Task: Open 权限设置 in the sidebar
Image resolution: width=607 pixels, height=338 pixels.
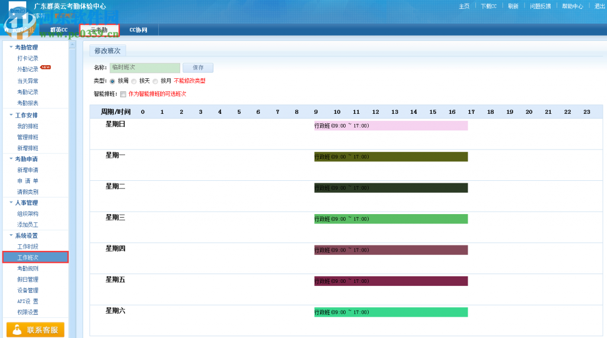Action: [28, 312]
